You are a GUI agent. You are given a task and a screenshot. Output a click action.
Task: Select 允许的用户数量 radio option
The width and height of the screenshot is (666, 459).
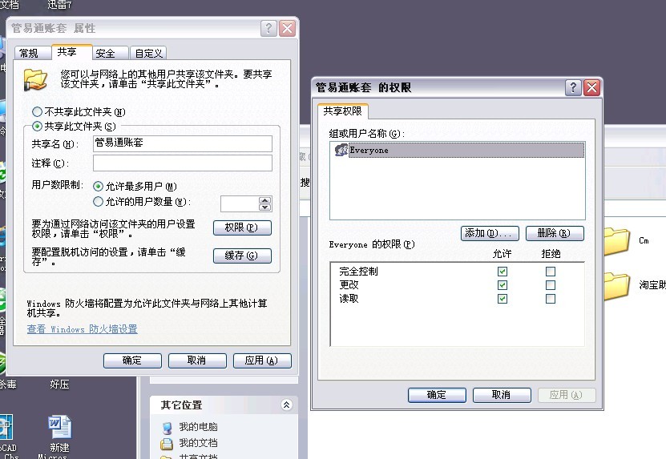click(98, 202)
